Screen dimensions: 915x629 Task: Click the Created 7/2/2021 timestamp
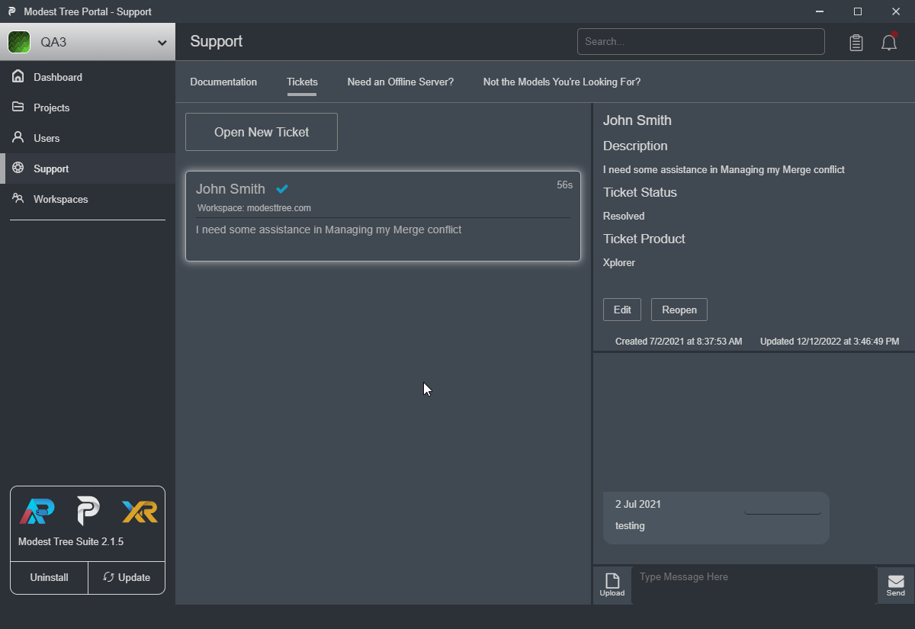[x=679, y=341]
